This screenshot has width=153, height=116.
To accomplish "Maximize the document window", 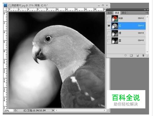I will (x=103, y=5).
